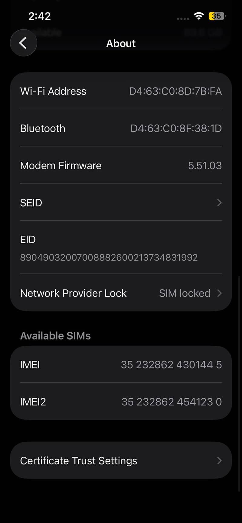
Task: Tap the About page title
Action: coord(121,44)
